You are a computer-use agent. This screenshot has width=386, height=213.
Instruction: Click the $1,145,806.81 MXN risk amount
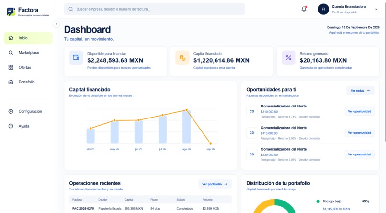(336, 209)
